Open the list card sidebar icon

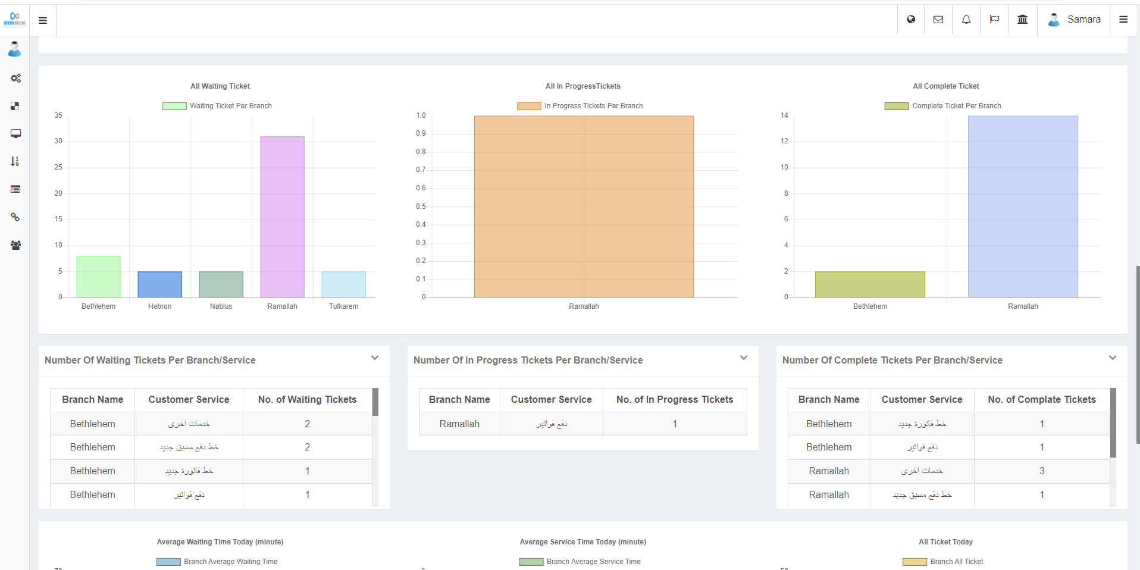(x=15, y=189)
